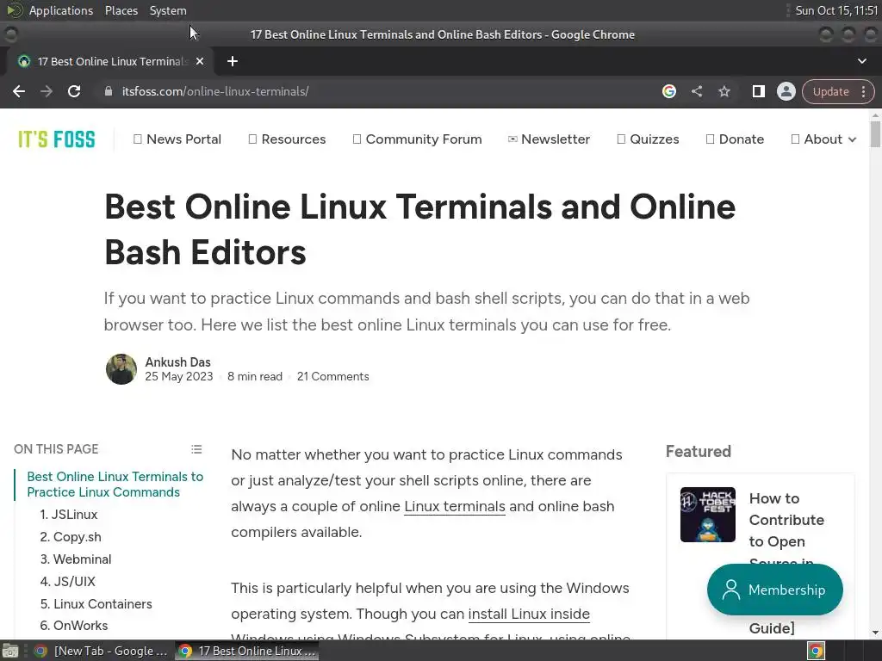Reload the current page
This screenshot has height=661, width=882.
[x=74, y=91]
